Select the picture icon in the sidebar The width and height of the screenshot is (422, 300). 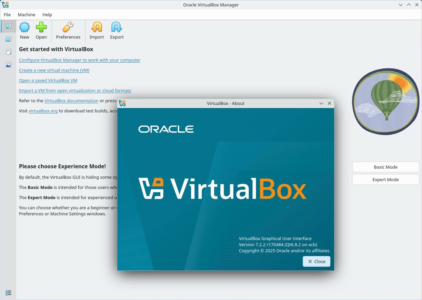(x=8, y=65)
